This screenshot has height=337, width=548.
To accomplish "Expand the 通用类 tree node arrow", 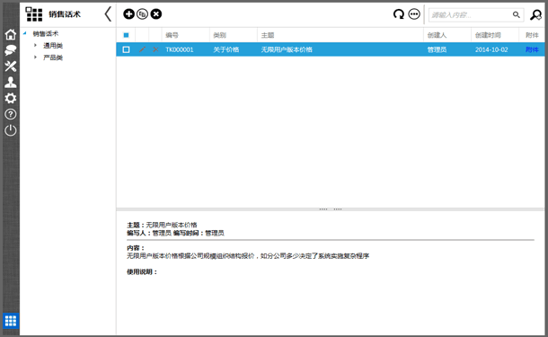I will click(35, 45).
